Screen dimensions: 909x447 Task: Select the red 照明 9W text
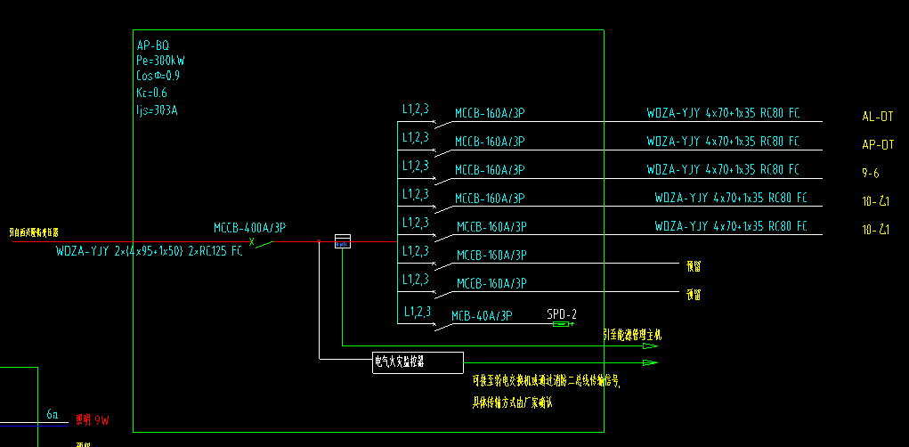click(x=93, y=421)
